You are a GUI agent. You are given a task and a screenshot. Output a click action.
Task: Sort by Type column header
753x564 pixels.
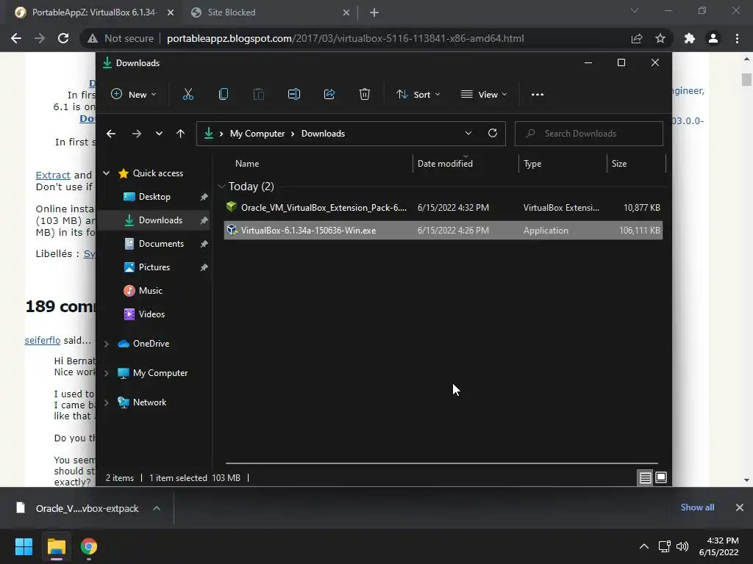coord(532,164)
